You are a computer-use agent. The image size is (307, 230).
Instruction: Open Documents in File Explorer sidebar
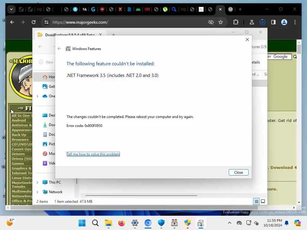49,134
